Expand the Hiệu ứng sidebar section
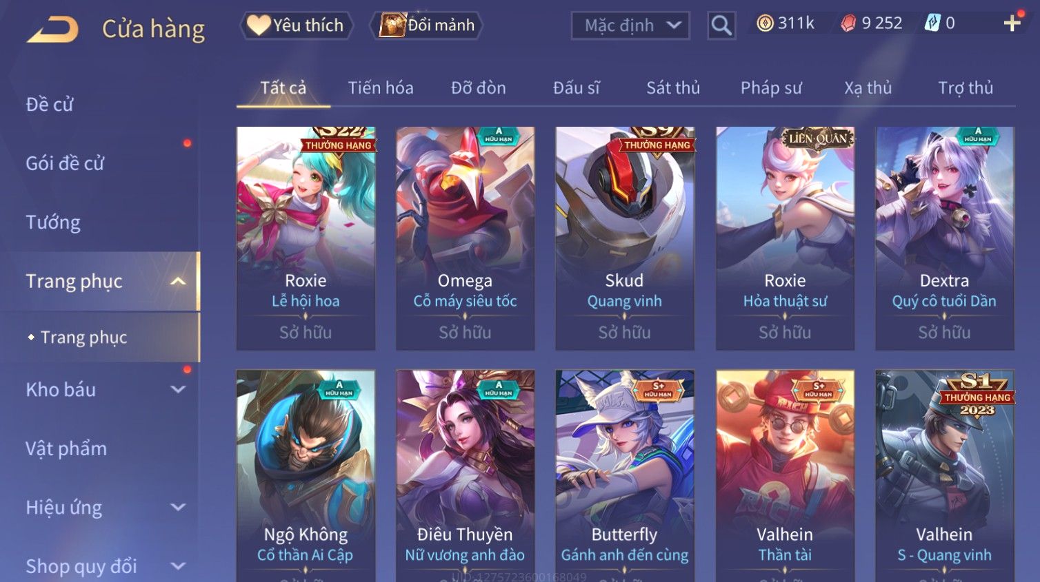The image size is (1040, 582). click(178, 508)
